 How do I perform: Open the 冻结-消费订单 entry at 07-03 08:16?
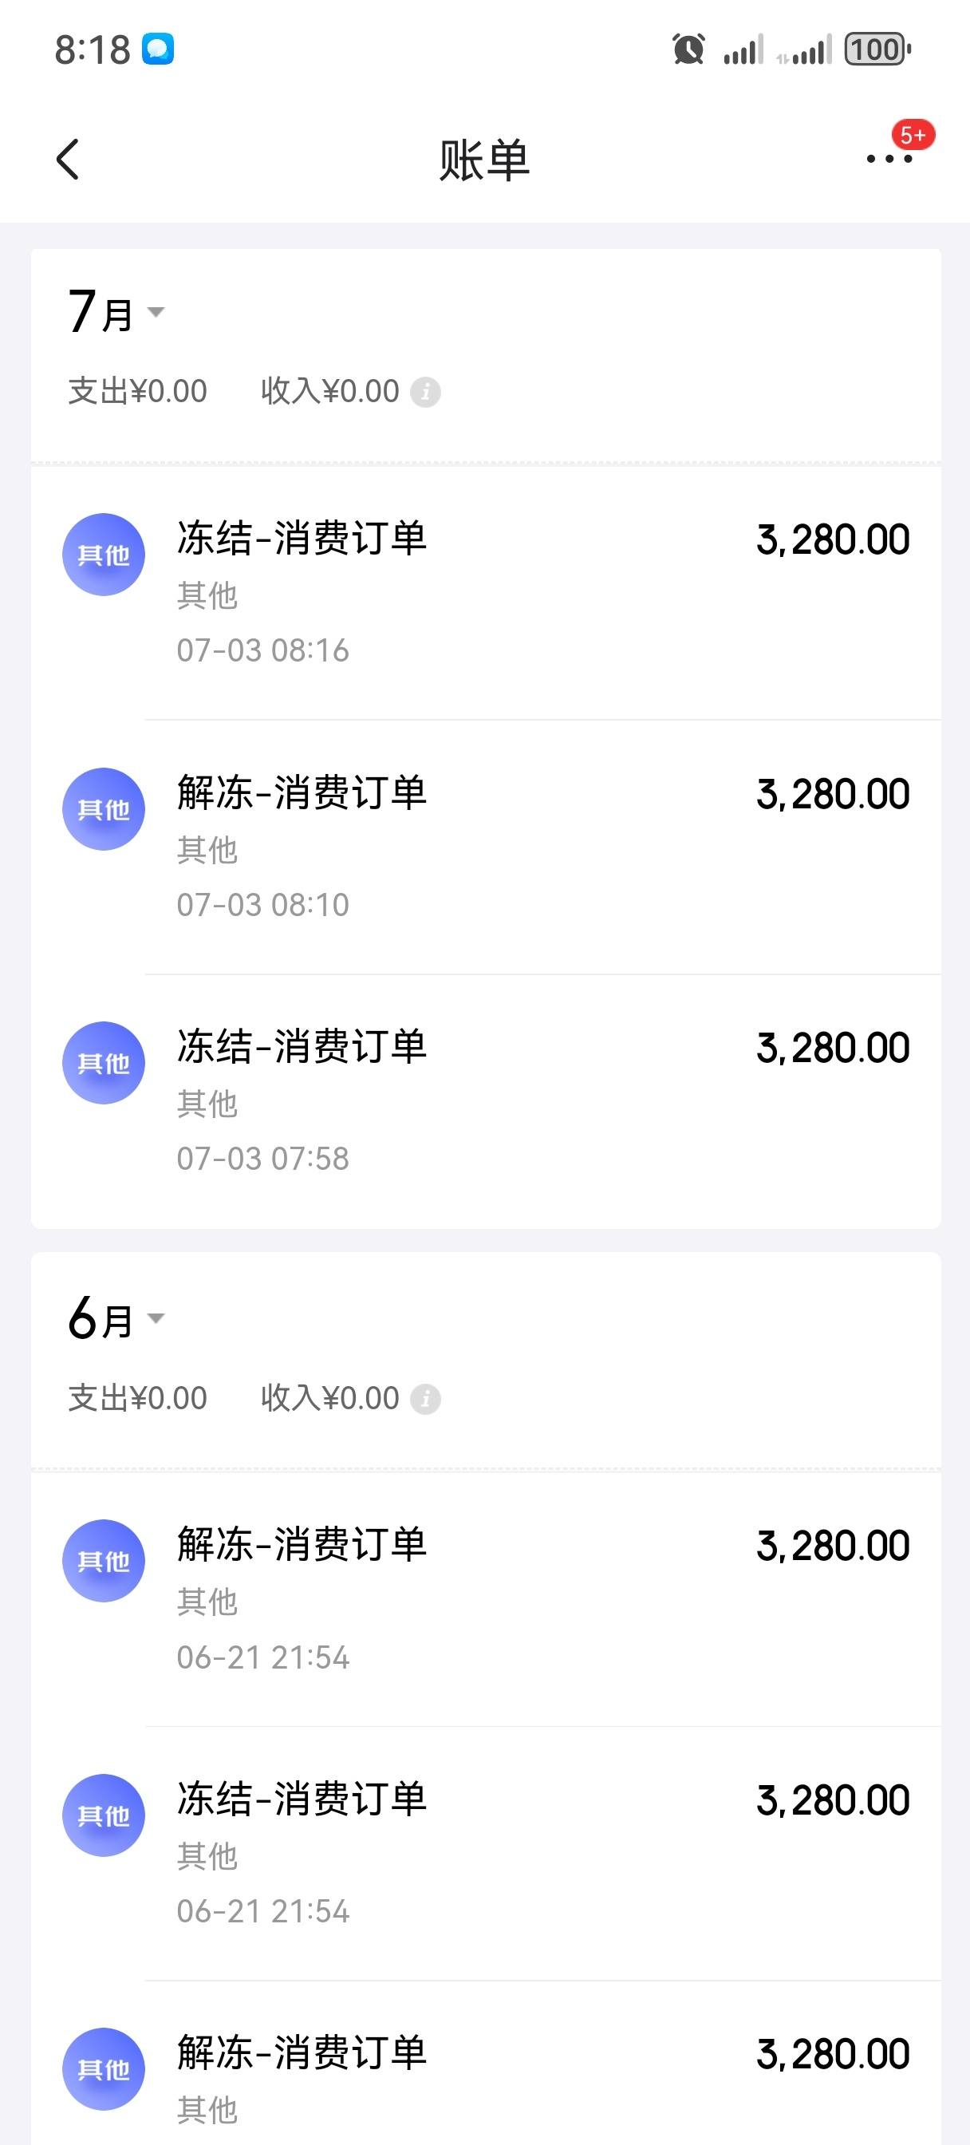tap(486, 592)
